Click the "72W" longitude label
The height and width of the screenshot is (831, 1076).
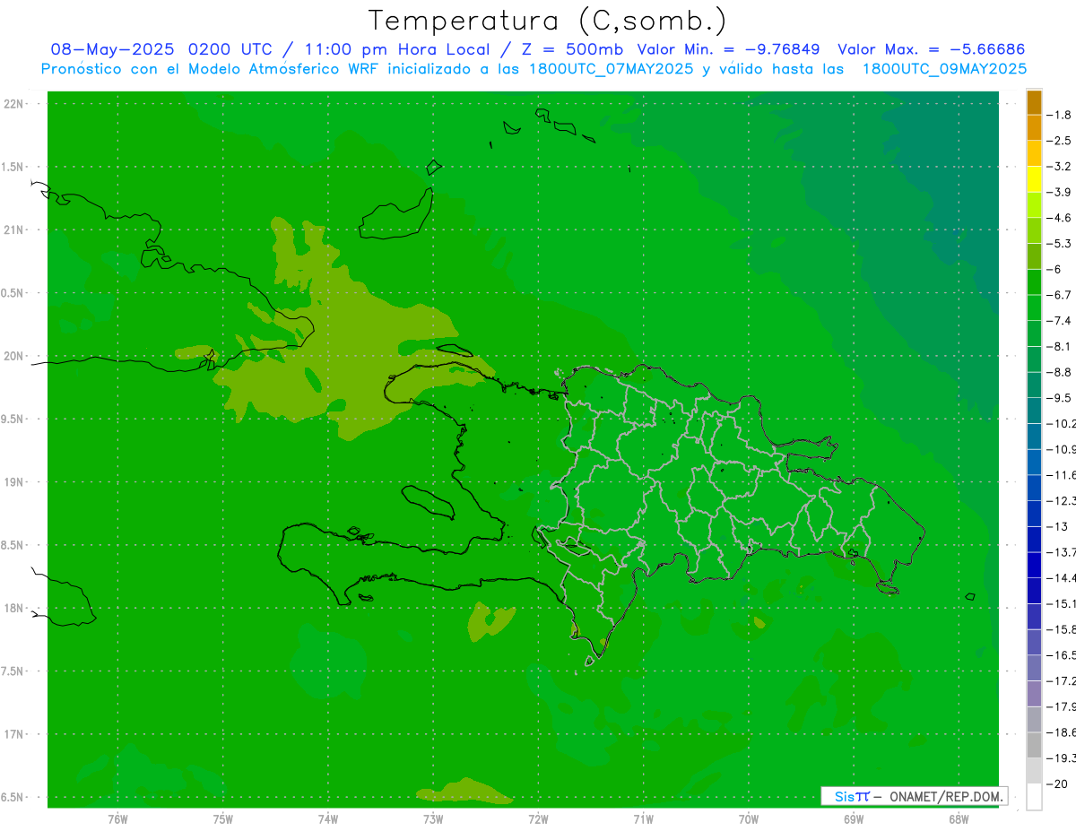(538, 819)
